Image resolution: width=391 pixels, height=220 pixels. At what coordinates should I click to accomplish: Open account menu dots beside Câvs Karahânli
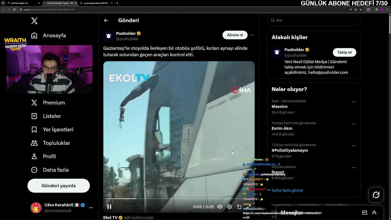[x=91, y=208]
